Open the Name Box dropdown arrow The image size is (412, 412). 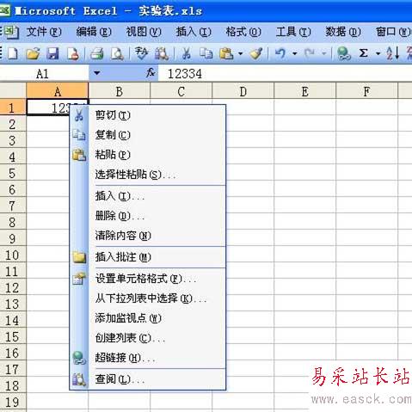click(97, 73)
